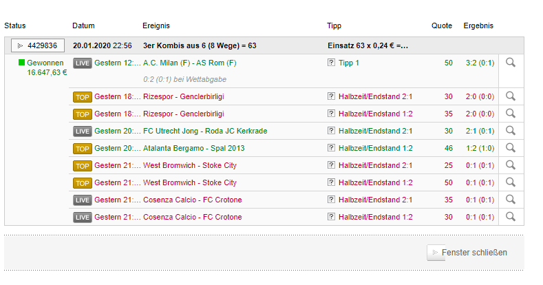Click the green Gewonnen status square
The image size is (543, 285).
click(21, 63)
